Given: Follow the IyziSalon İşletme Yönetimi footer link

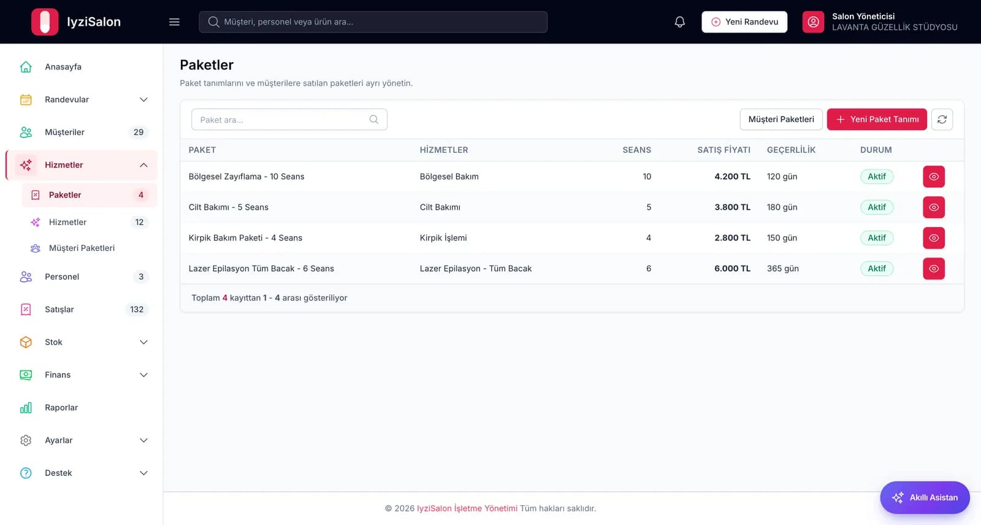Looking at the screenshot, I should (x=467, y=508).
